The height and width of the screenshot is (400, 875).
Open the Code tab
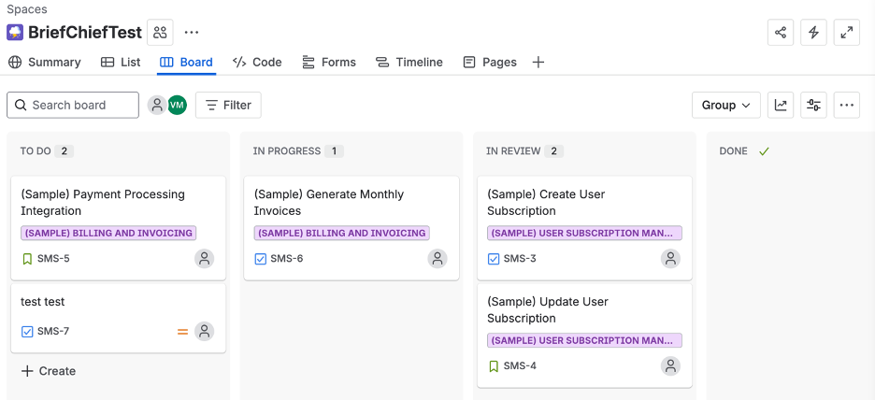257,63
